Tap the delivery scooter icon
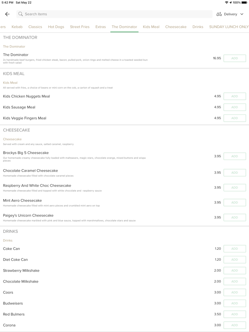249x332 pixels. click(219, 14)
